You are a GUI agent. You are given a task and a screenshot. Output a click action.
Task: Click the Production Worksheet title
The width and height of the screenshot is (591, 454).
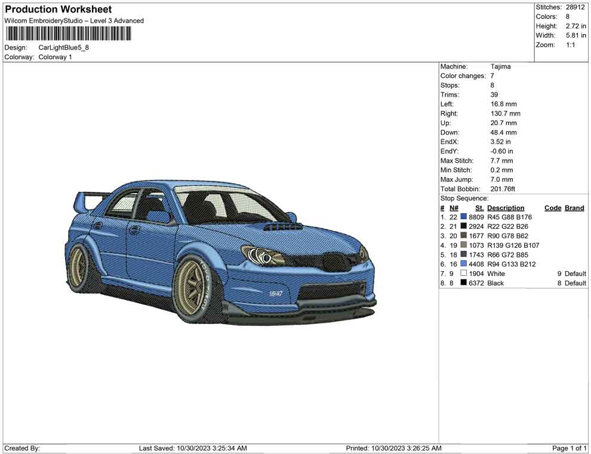(x=58, y=10)
